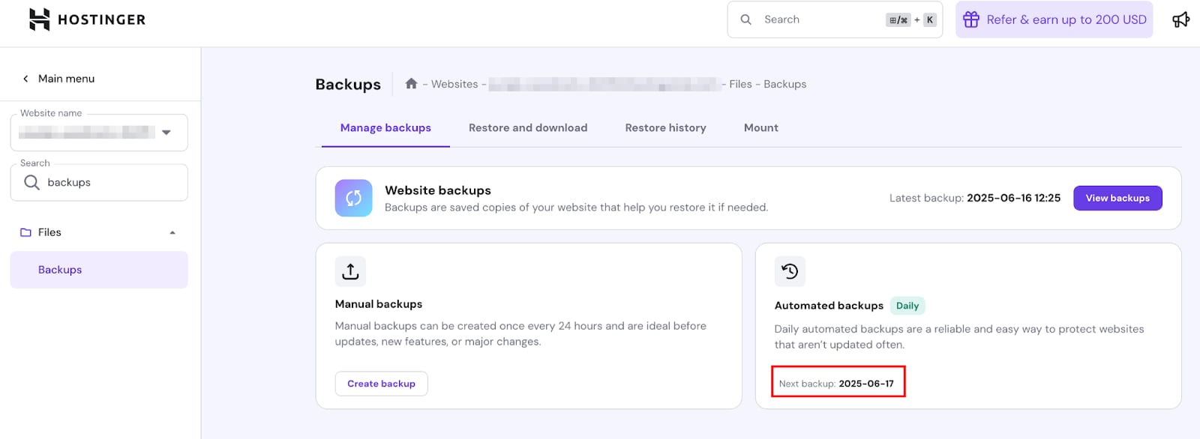Click the top Search field
Image resolution: width=1200 pixels, height=439 pixels.
(821, 19)
